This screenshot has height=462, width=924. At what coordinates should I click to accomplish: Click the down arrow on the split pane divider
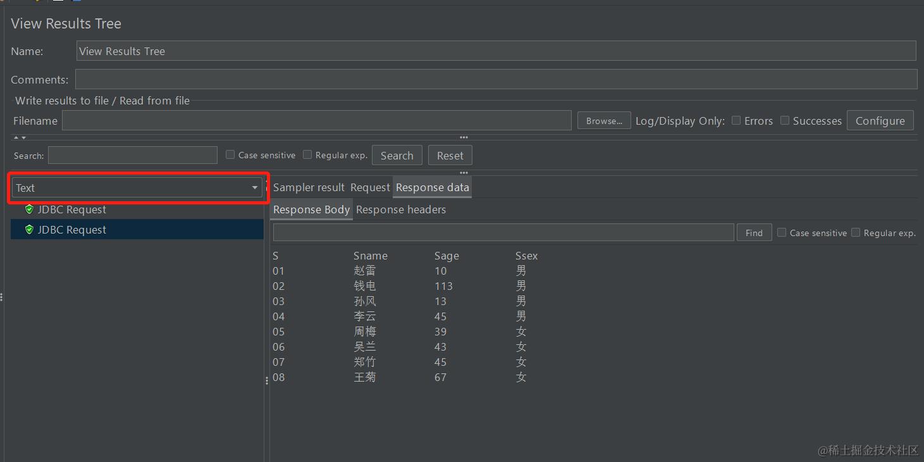click(x=23, y=137)
